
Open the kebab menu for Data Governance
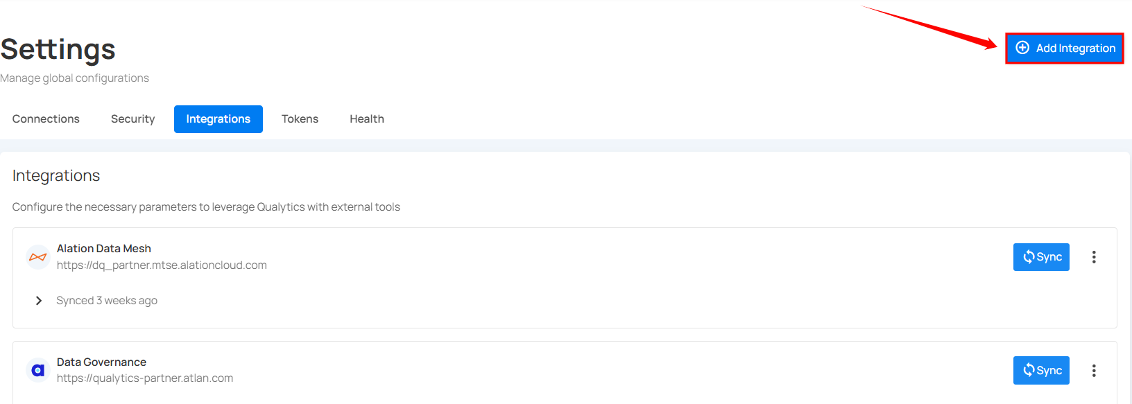coord(1094,370)
